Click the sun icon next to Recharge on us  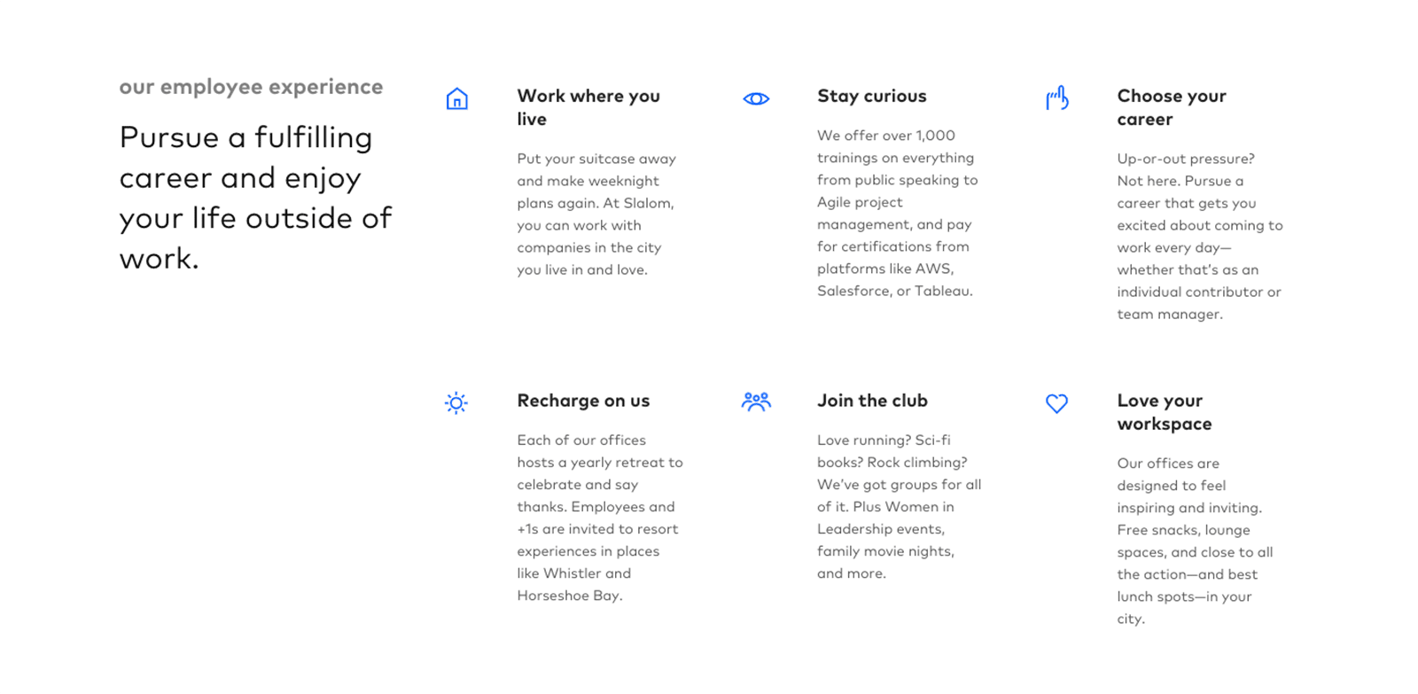coord(456,403)
